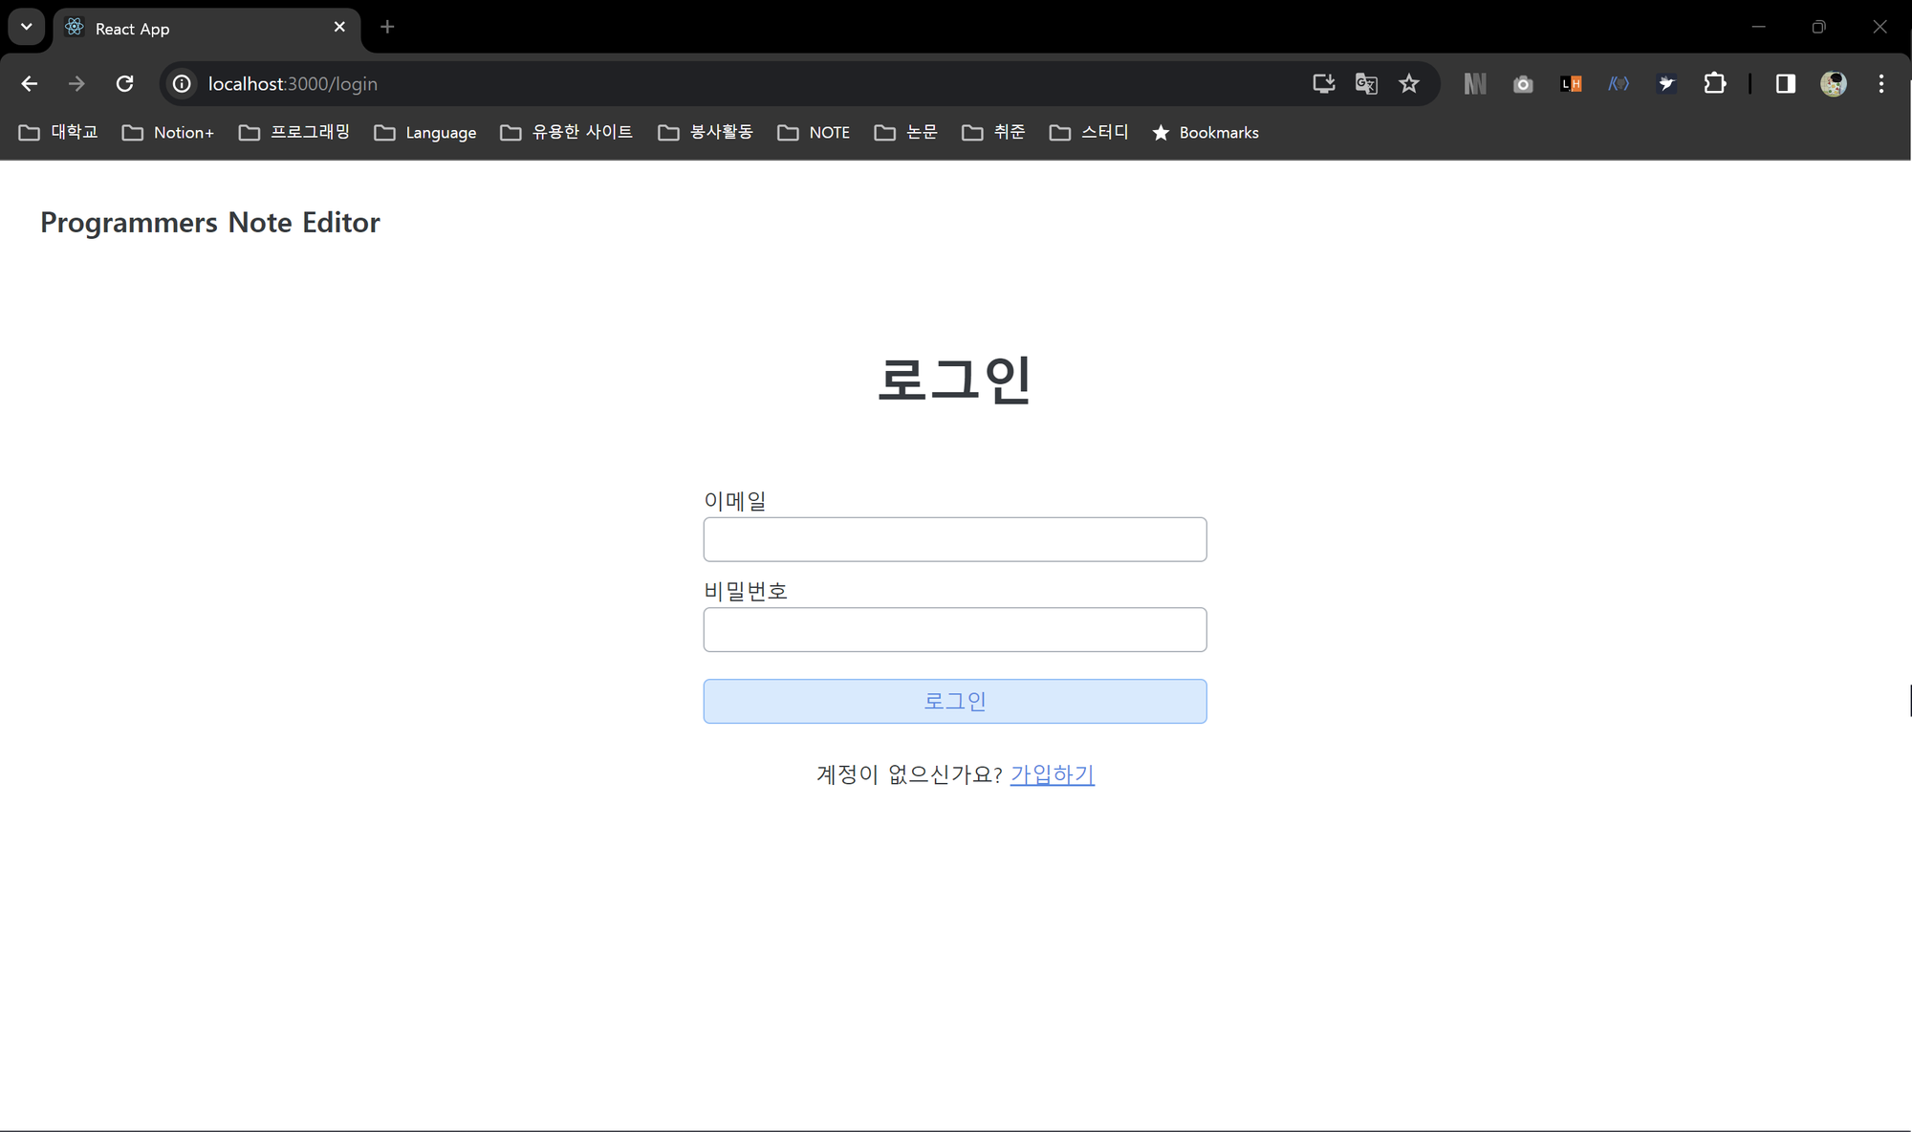
Task: Click the blue 로그인 button
Action: [955, 701]
